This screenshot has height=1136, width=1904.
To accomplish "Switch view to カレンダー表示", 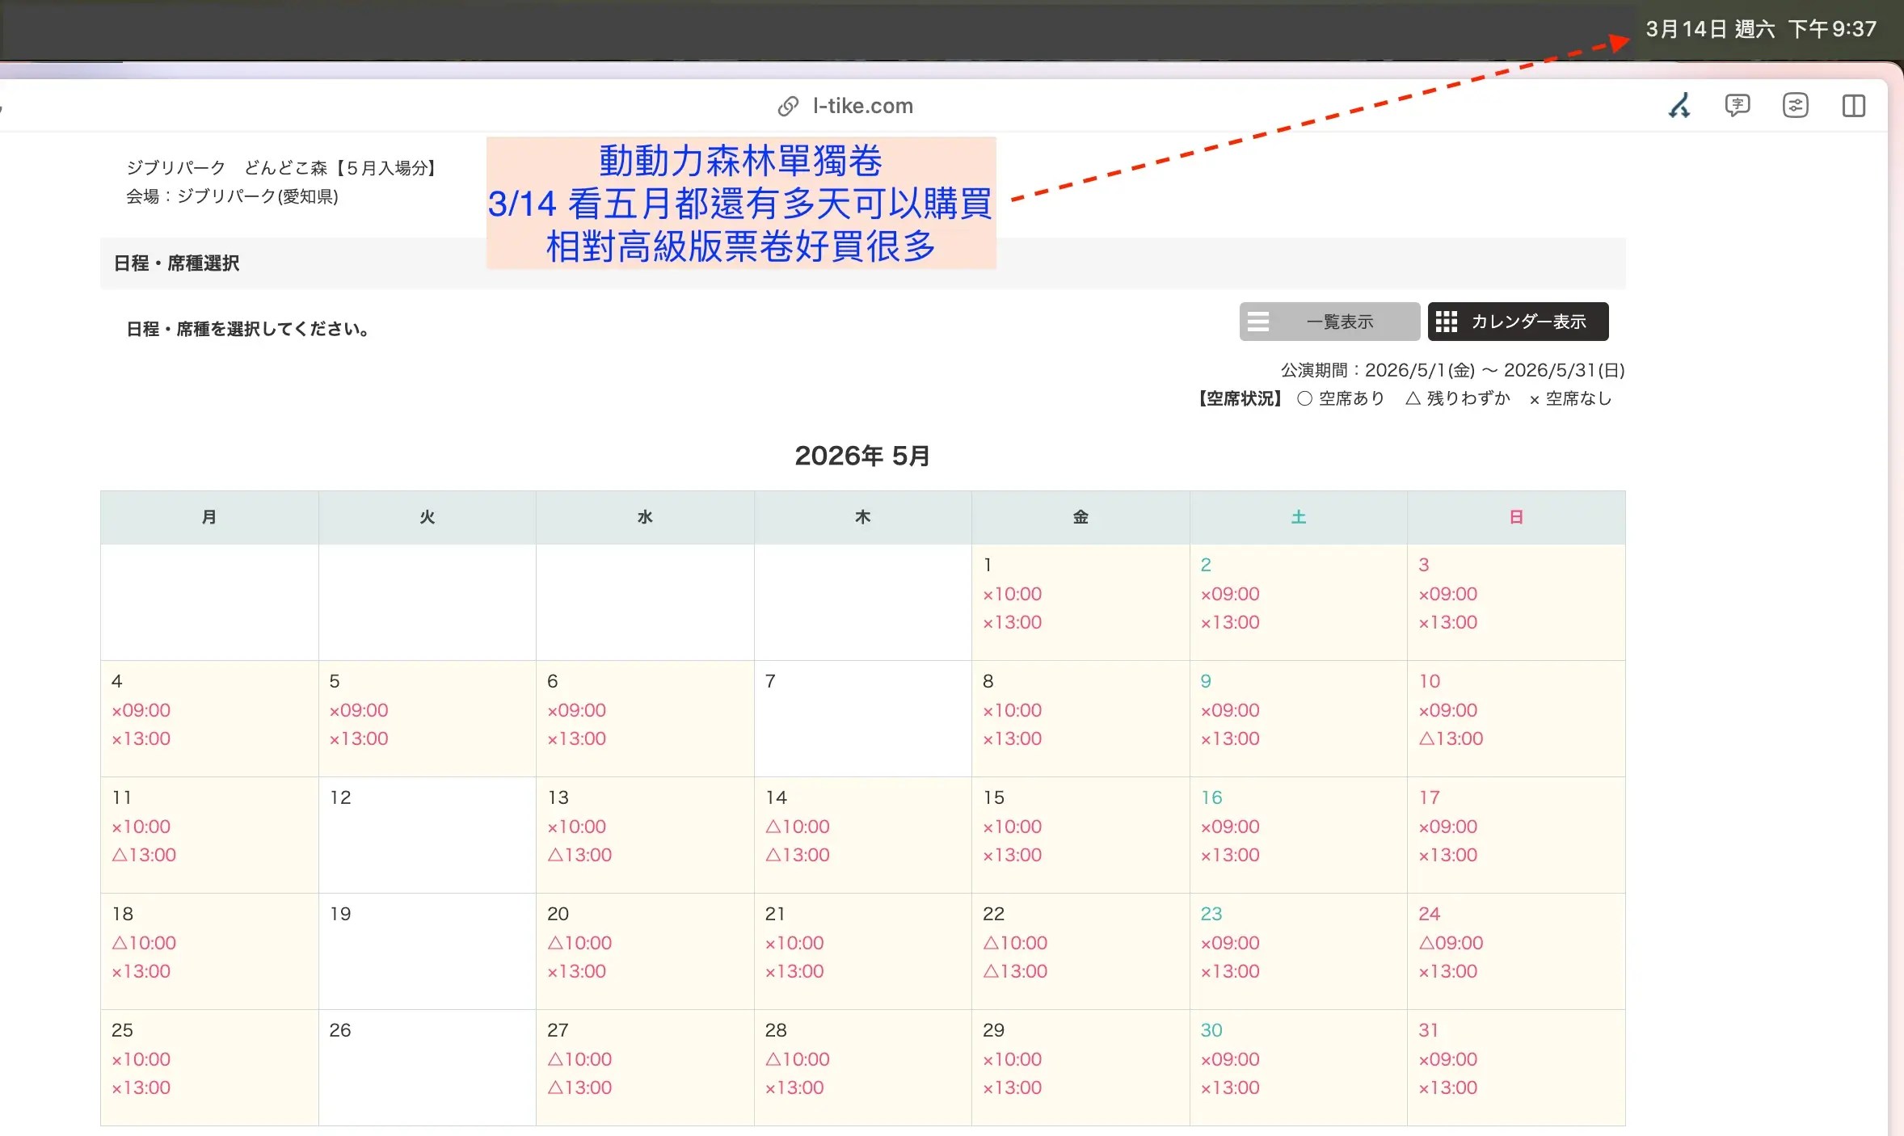I will 1517,321.
